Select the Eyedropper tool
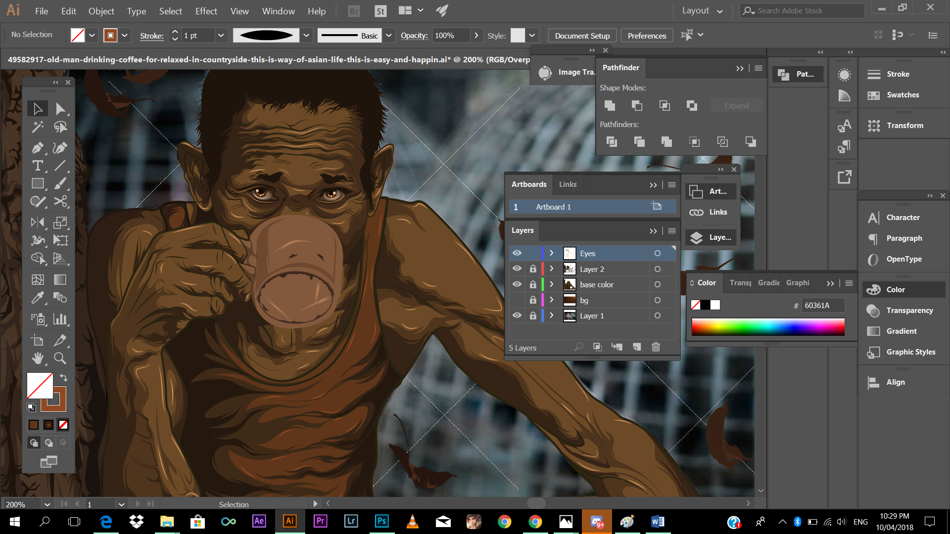Image resolution: width=950 pixels, height=534 pixels. point(38,298)
